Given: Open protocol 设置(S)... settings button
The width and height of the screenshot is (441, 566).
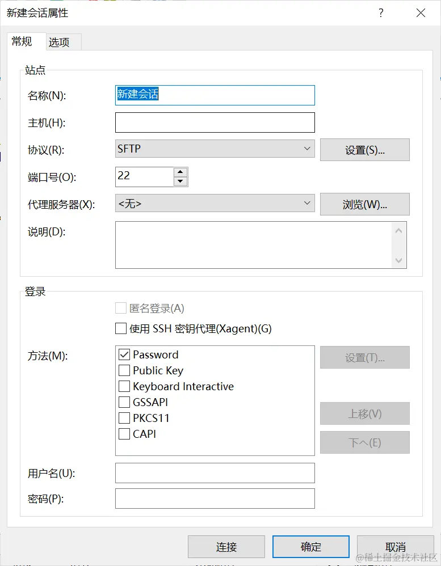Looking at the screenshot, I should tap(364, 150).
